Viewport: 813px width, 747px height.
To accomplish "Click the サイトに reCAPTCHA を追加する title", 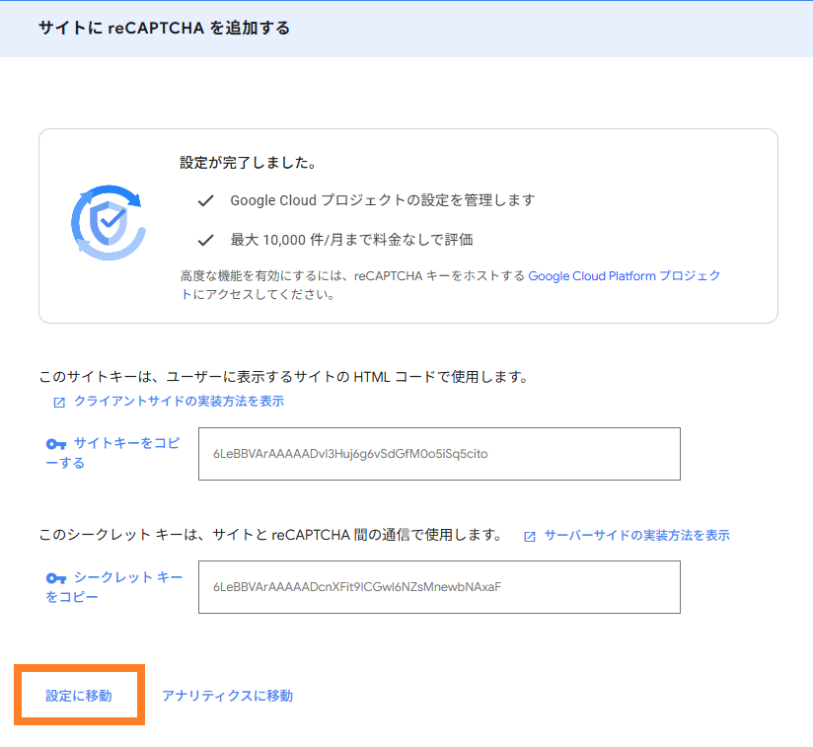I will [165, 28].
